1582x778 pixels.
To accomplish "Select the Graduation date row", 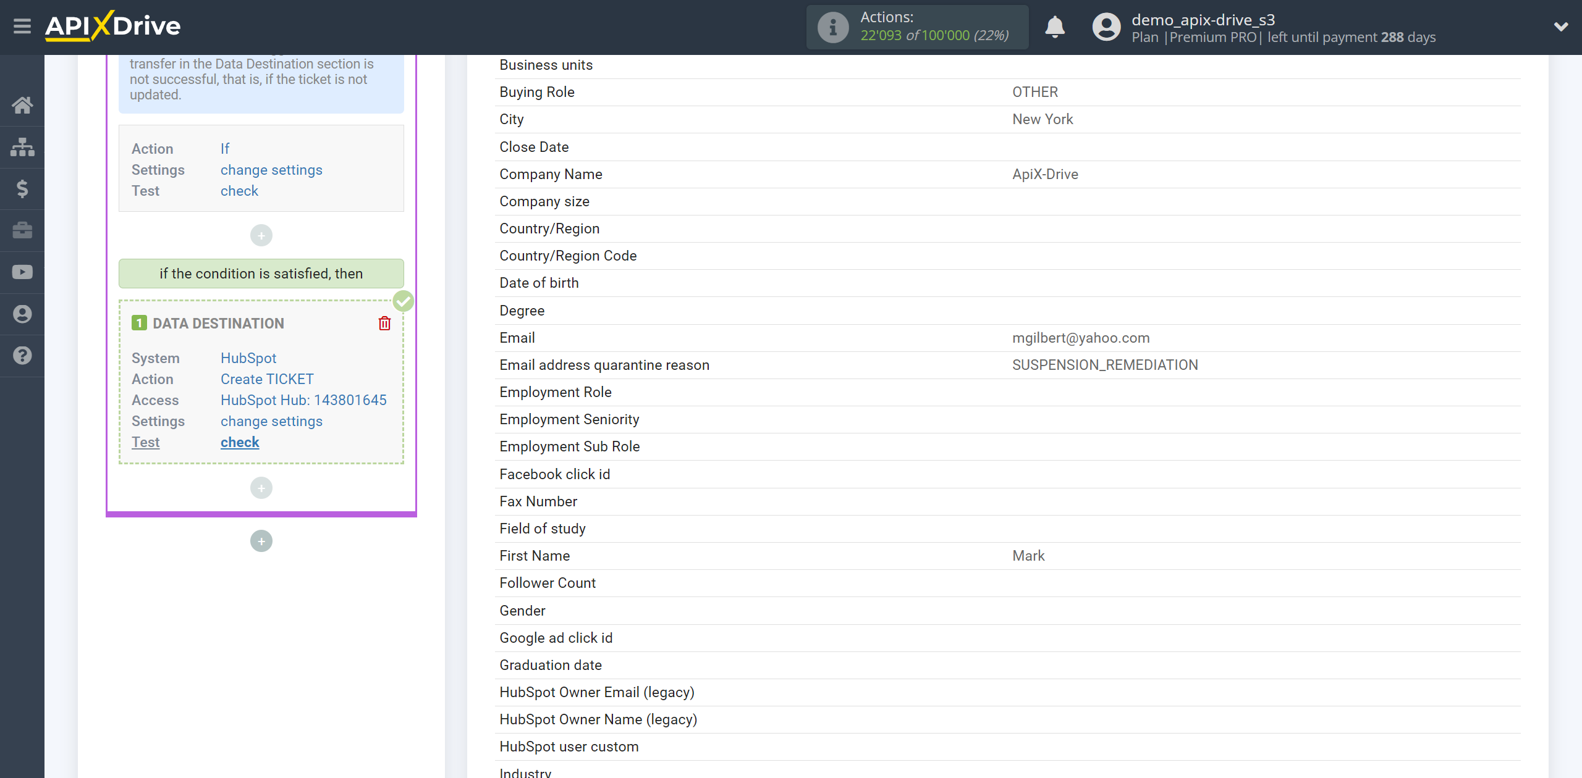I will 1007,665.
